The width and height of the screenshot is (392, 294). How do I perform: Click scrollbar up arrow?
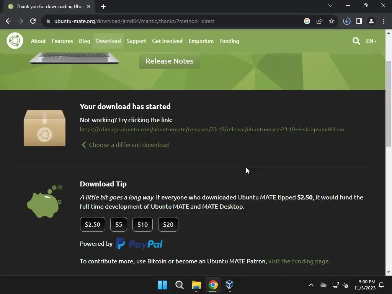point(389,33)
